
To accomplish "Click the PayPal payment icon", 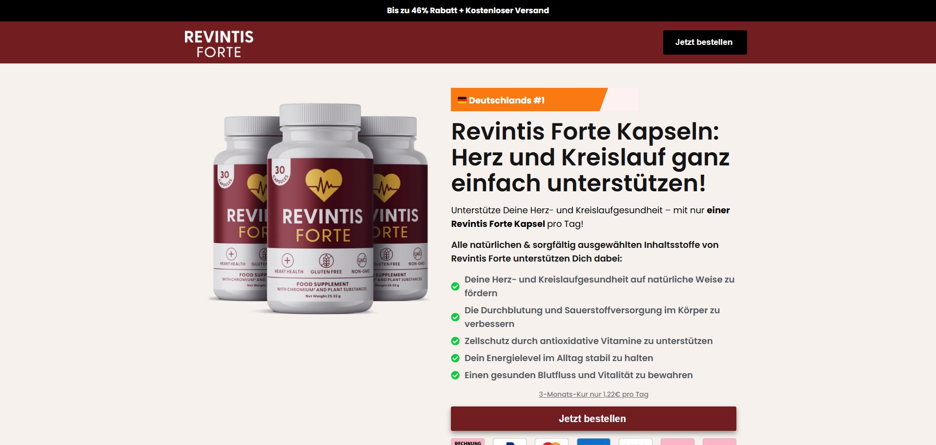I will tap(509, 442).
